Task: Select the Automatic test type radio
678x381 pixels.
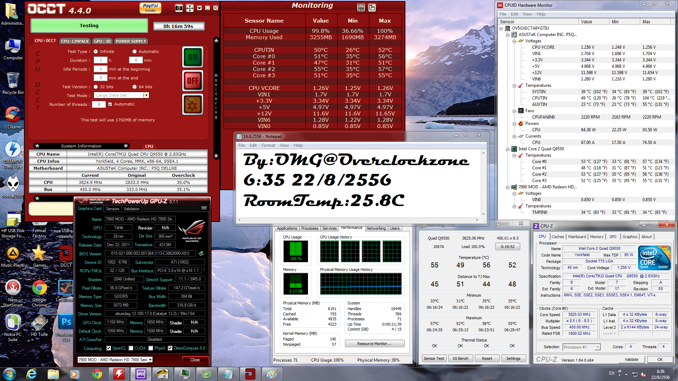Action: 135,52
